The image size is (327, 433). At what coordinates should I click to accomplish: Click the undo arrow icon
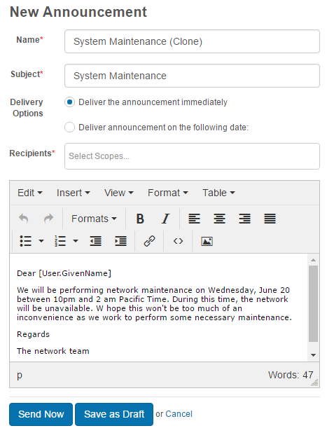pos(23,219)
